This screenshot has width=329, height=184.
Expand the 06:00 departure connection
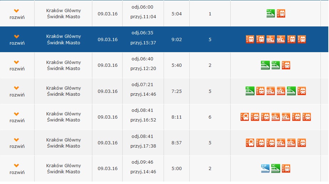pos(17,14)
